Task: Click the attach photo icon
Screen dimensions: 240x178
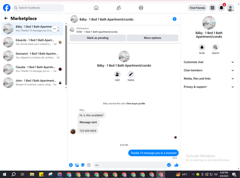Action: pos(77,165)
